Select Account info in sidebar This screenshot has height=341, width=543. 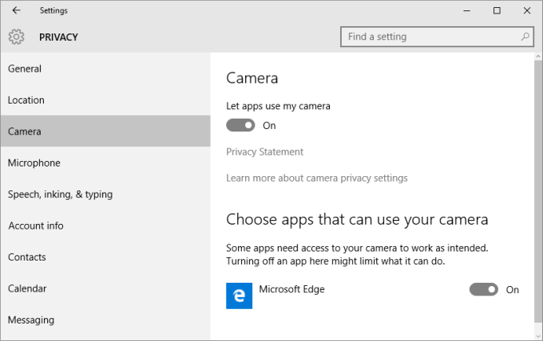(x=36, y=225)
